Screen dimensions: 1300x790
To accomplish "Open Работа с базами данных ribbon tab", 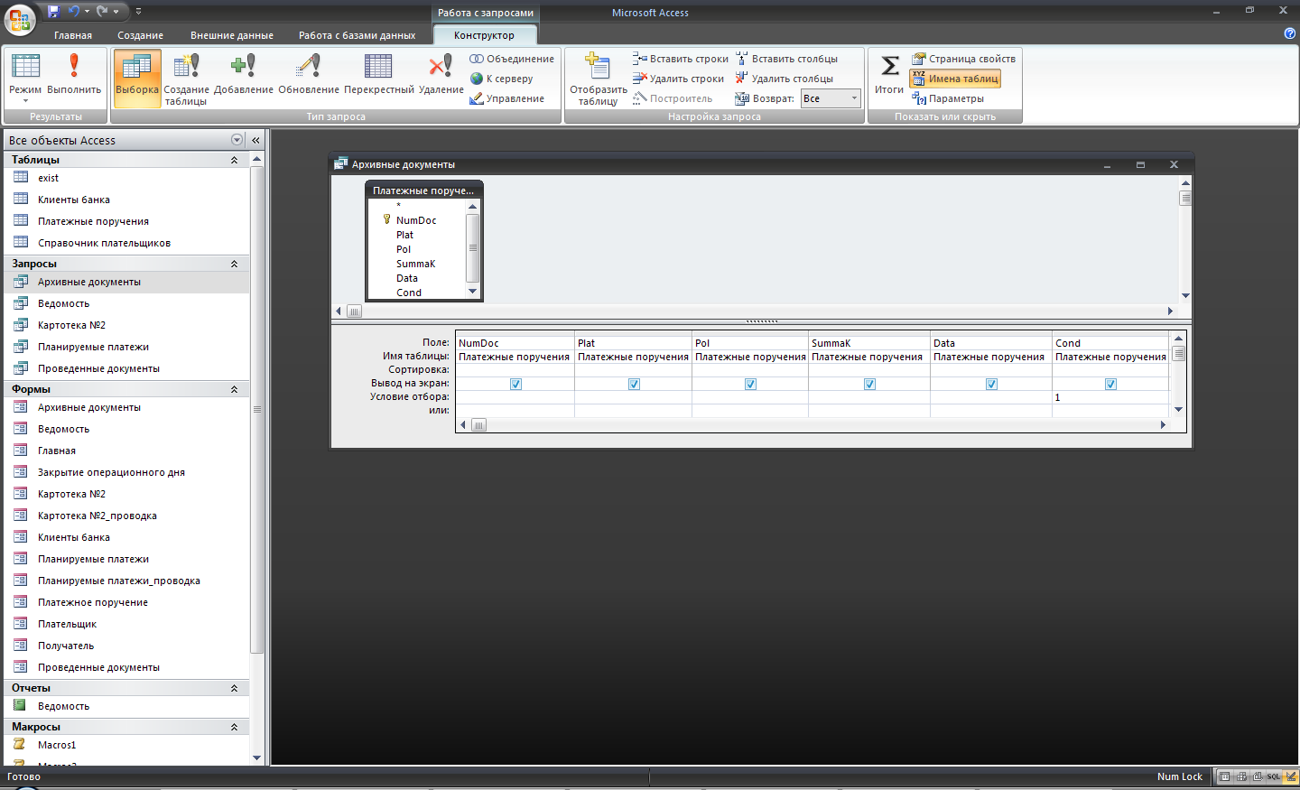I will point(357,35).
